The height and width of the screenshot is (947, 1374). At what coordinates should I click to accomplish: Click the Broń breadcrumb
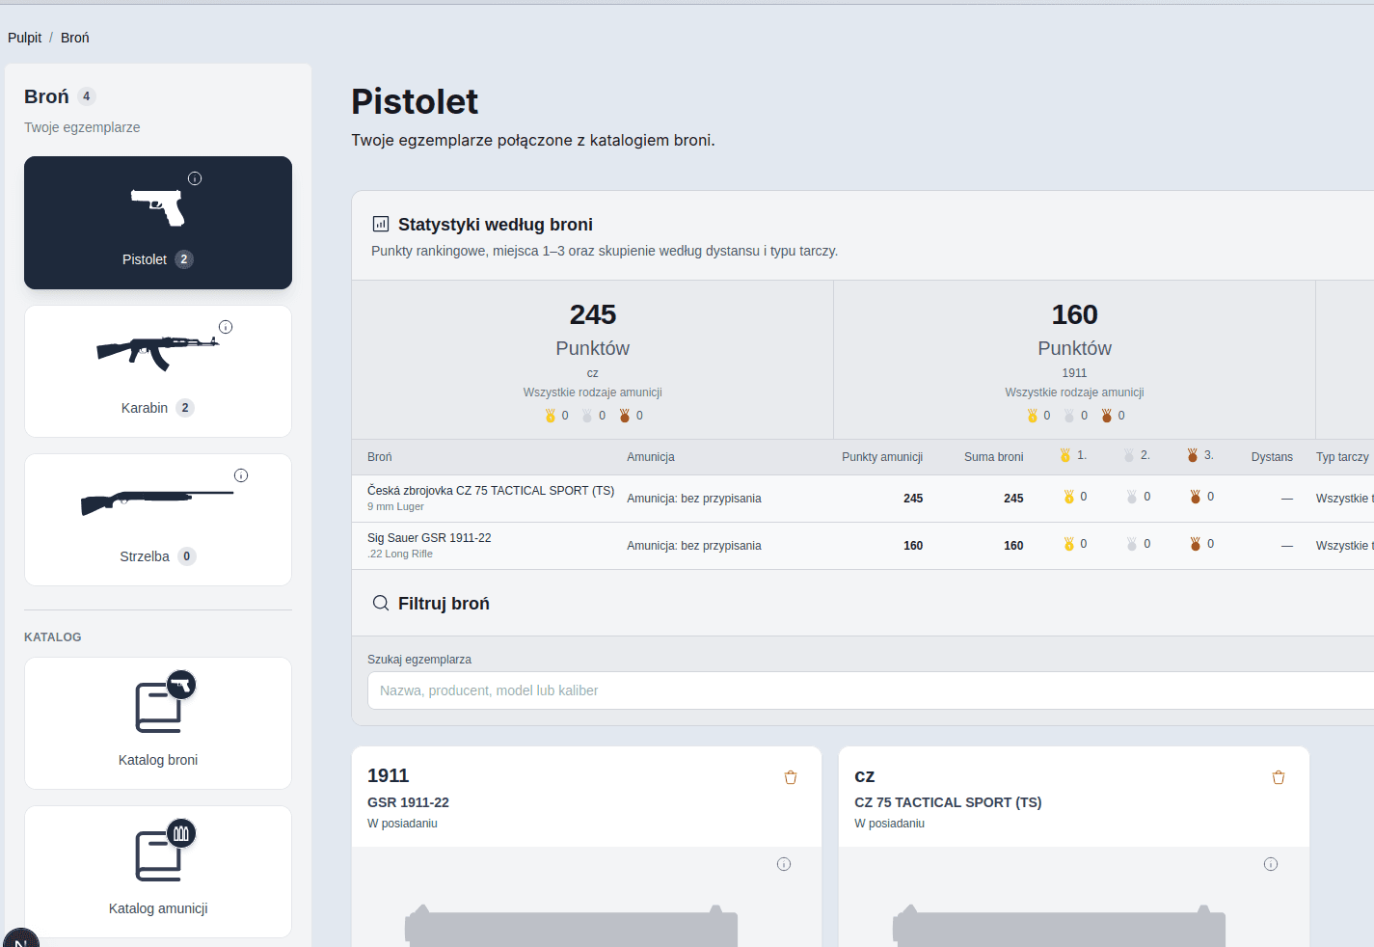75,38
